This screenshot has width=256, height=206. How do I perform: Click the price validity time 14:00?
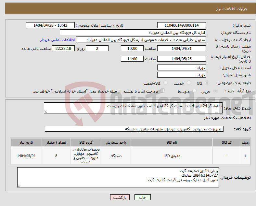click(132, 59)
